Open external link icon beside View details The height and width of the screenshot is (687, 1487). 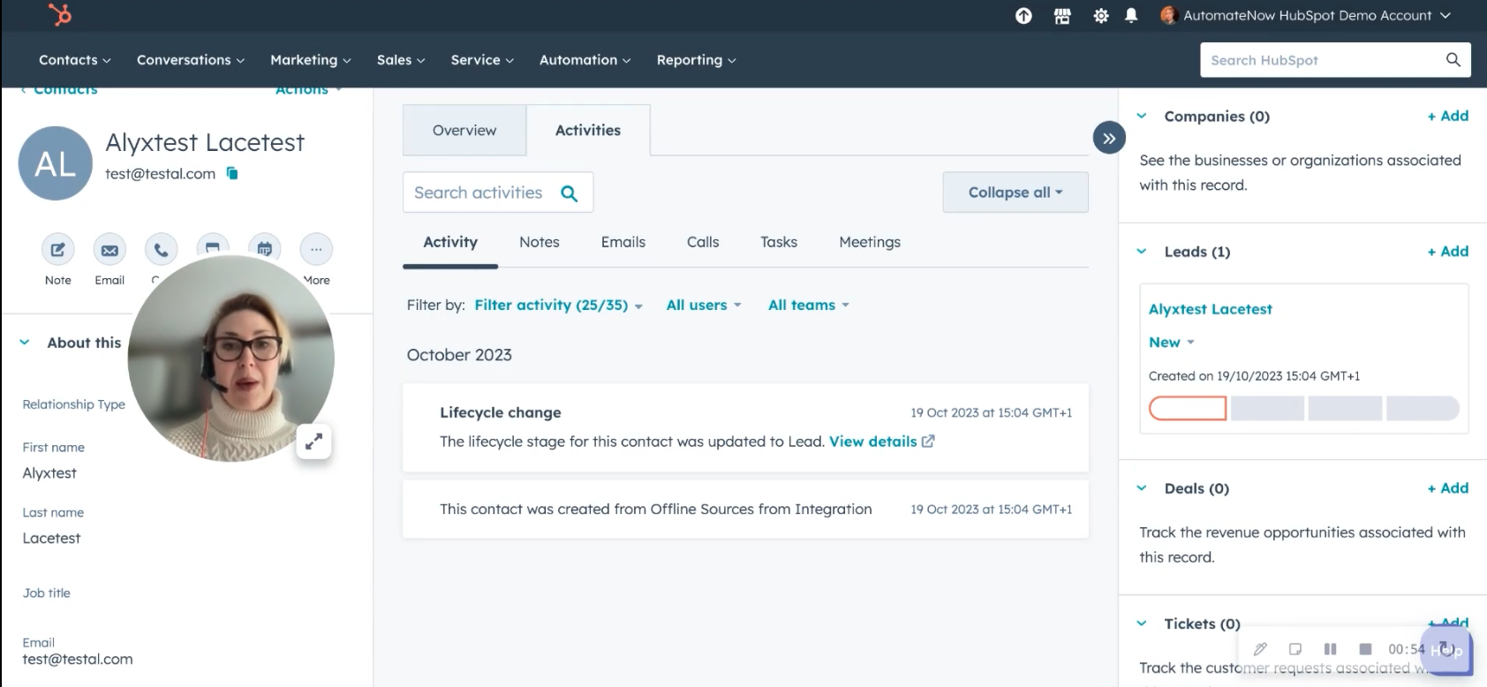pyautogui.click(x=928, y=442)
